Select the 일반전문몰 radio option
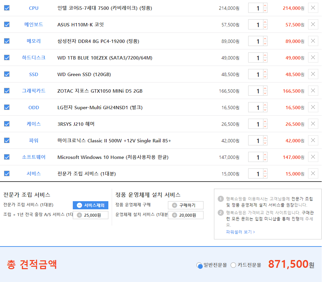The width and height of the screenshot is (322, 282). 199,265
